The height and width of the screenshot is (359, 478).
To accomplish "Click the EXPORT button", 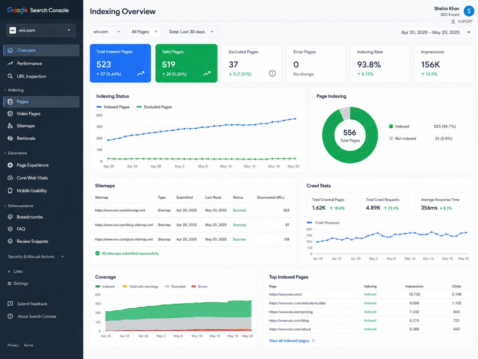I will (462, 22).
